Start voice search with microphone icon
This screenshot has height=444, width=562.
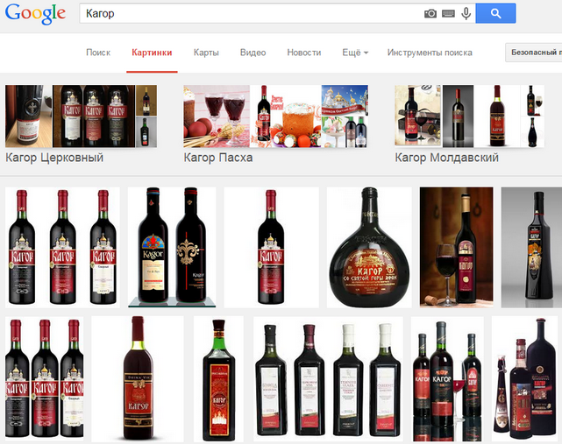pos(466,14)
